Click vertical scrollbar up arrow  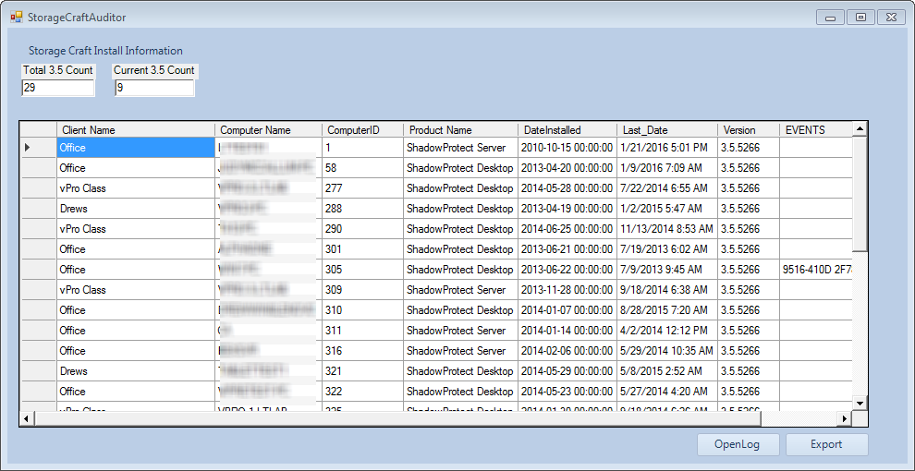860,128
